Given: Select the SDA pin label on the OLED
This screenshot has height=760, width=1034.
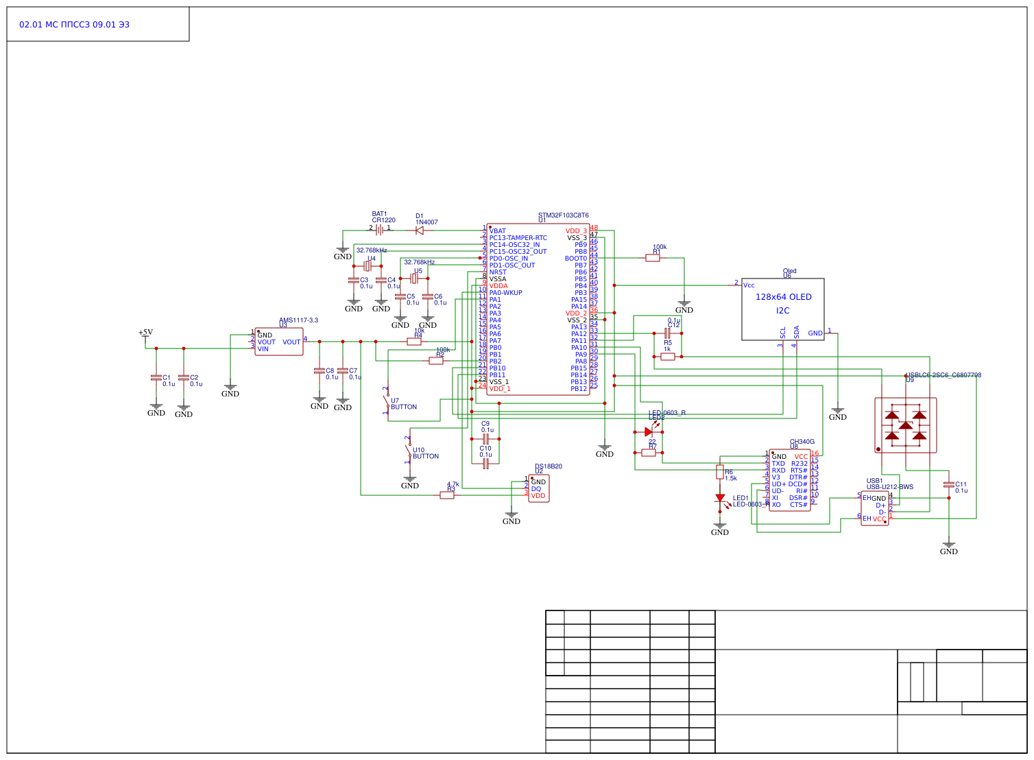Looking at the screenshot, I should click(x=797, y=332).
